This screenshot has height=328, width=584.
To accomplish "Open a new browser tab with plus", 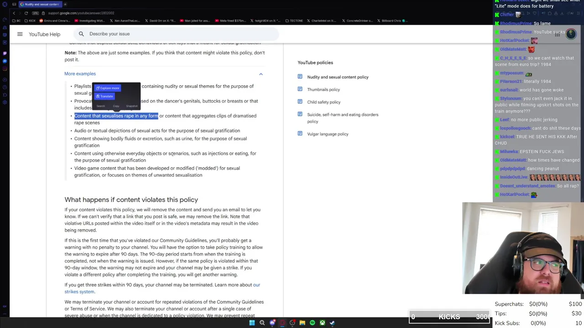I will [x=65, y=4].
